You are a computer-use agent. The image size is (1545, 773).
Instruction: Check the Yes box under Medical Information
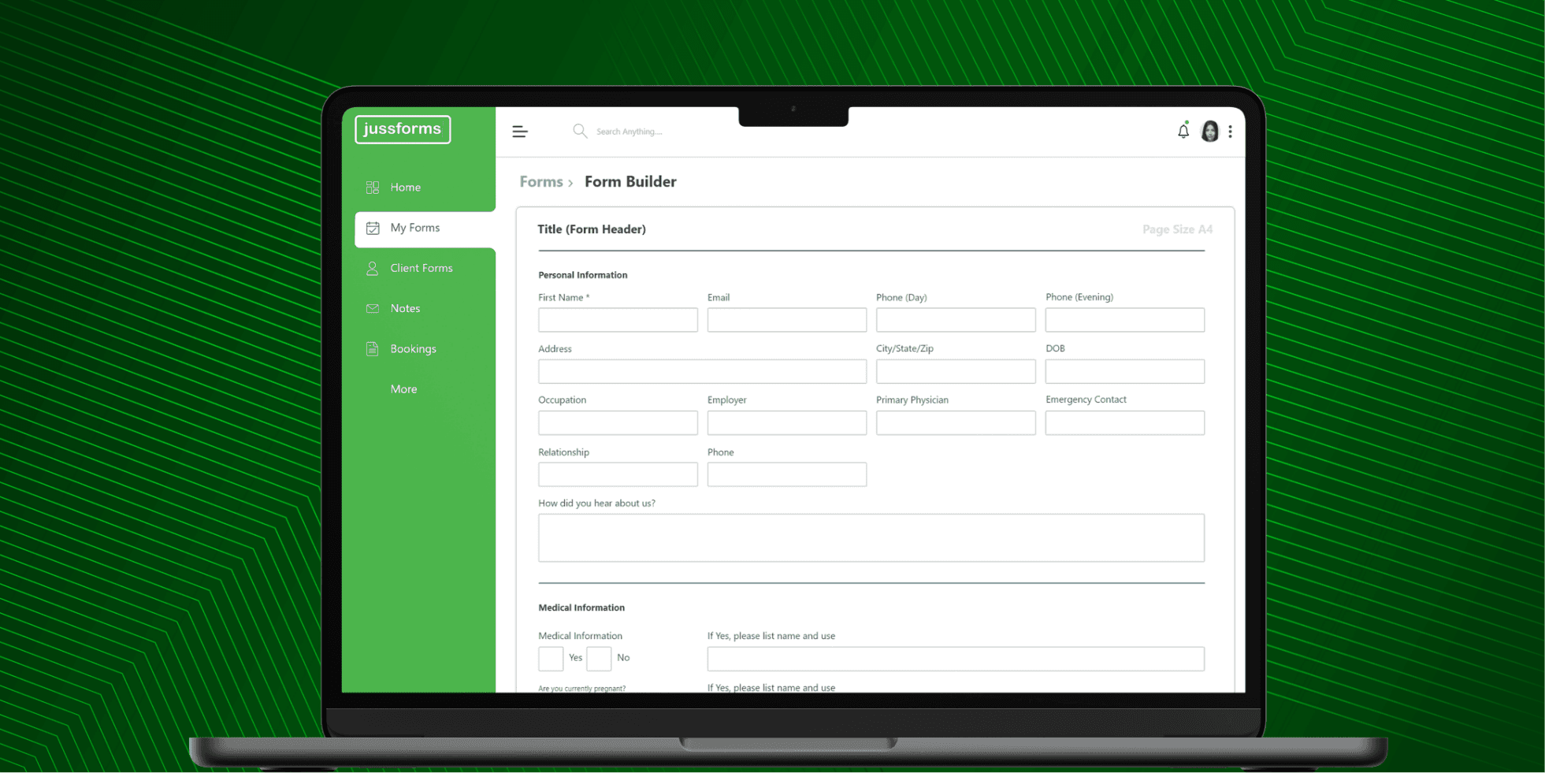point(551,659)
